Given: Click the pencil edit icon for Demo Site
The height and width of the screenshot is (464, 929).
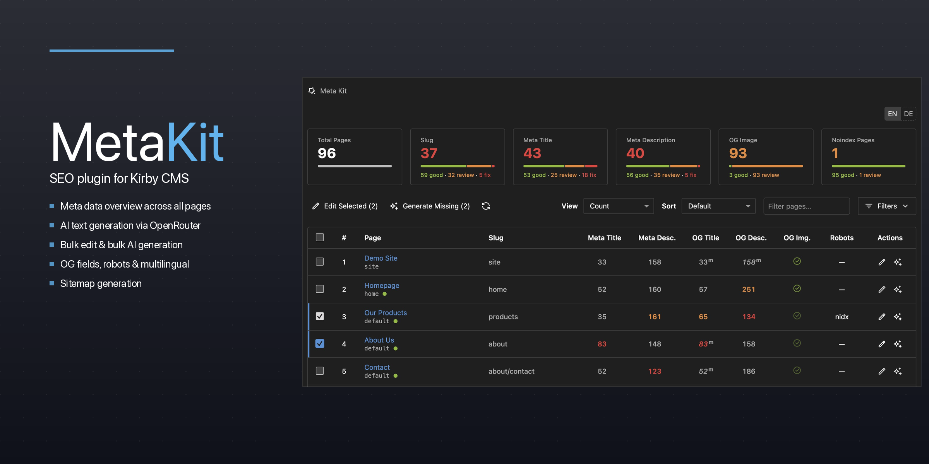Looking at the screenshot, I should point(882,262).
